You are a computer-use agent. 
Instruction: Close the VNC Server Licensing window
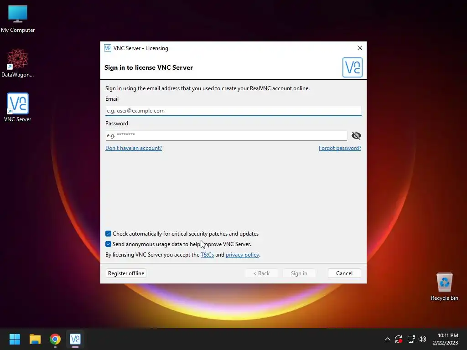tap(360, 48)
